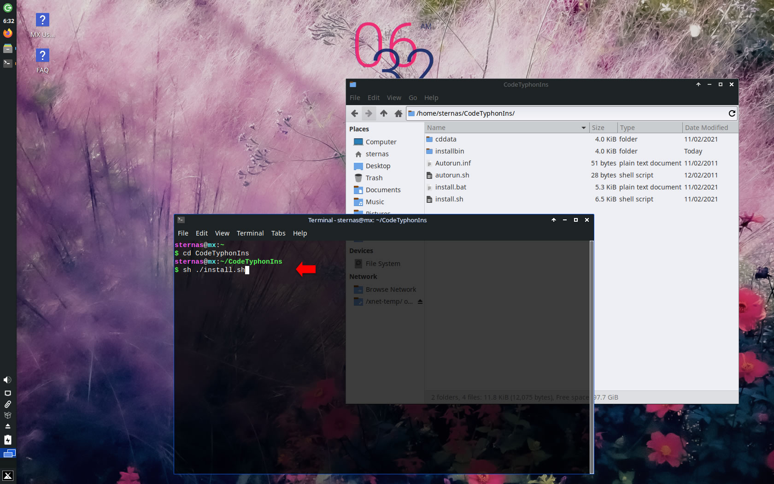The image size is (774, 484).
Task: Select the install.sh script file
Action: coord(580,199)
